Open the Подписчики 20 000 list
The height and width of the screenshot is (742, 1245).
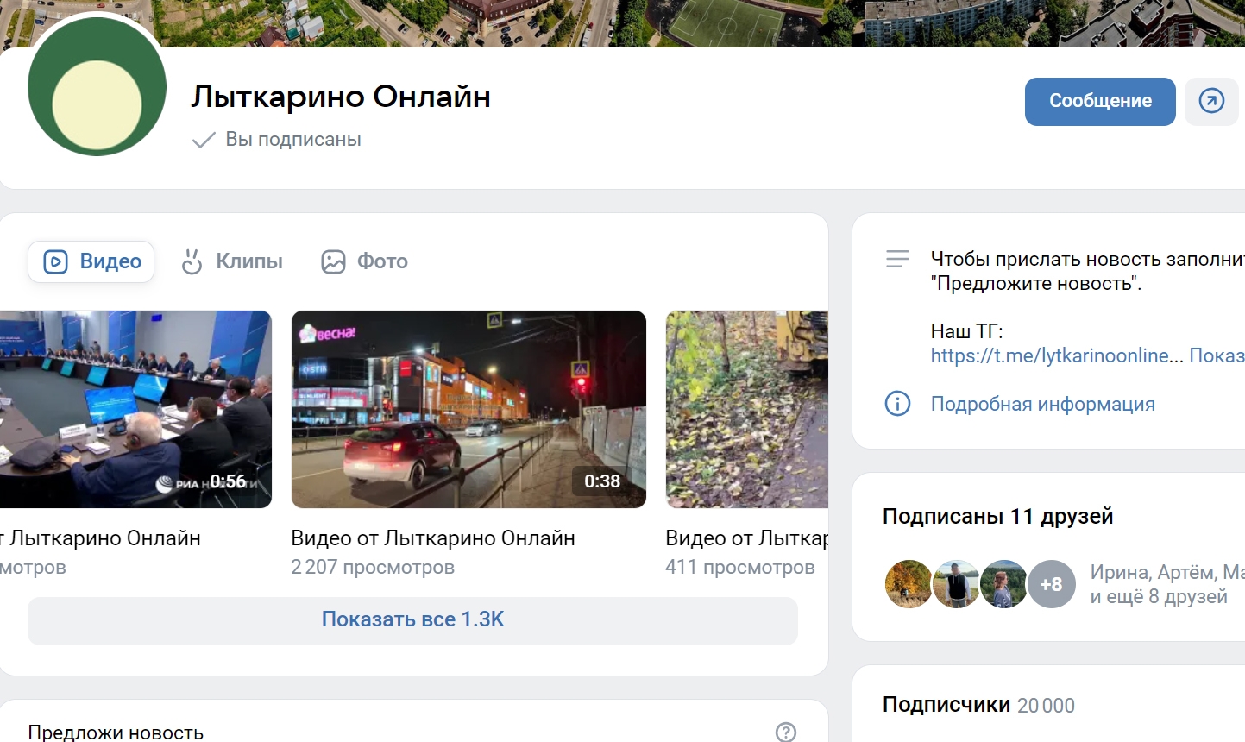pyautogui.click(x=978, y=705)
